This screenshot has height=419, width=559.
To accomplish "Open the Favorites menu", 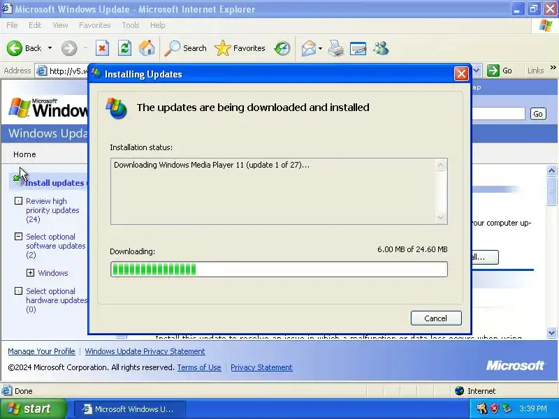I will point(95,25).
